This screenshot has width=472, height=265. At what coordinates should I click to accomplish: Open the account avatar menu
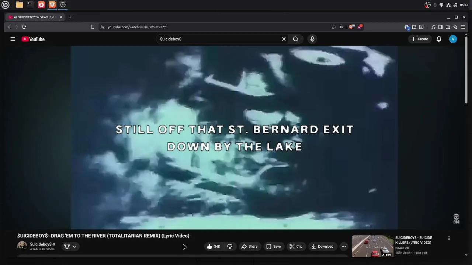pyautogui.click(x=453, y=39)
